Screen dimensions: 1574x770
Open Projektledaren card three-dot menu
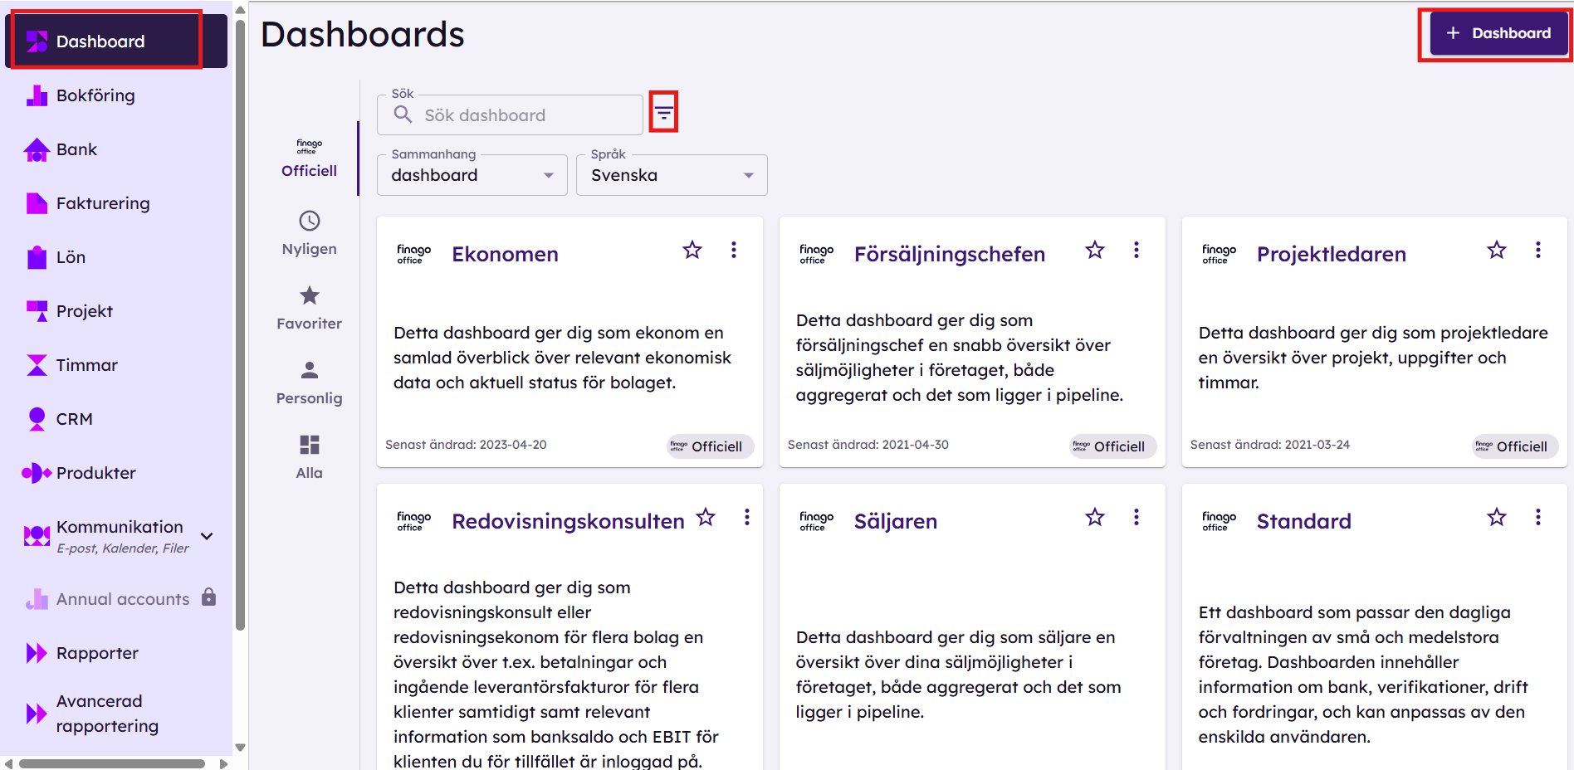(1538, 250)
